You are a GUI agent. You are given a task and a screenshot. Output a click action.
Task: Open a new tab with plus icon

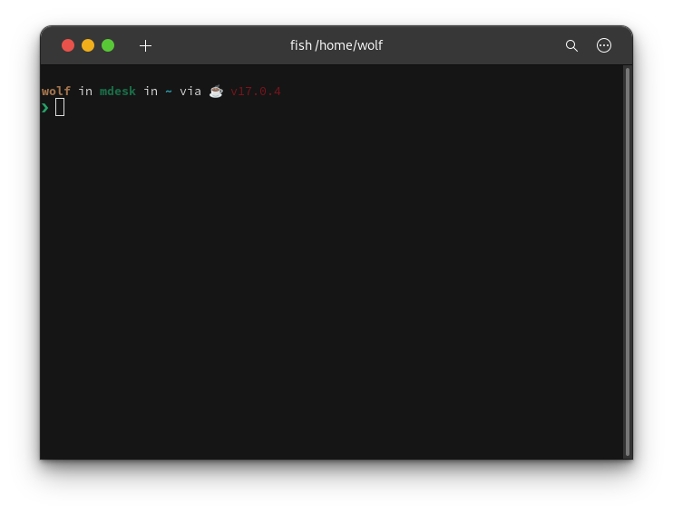click(x=145, y=45)
